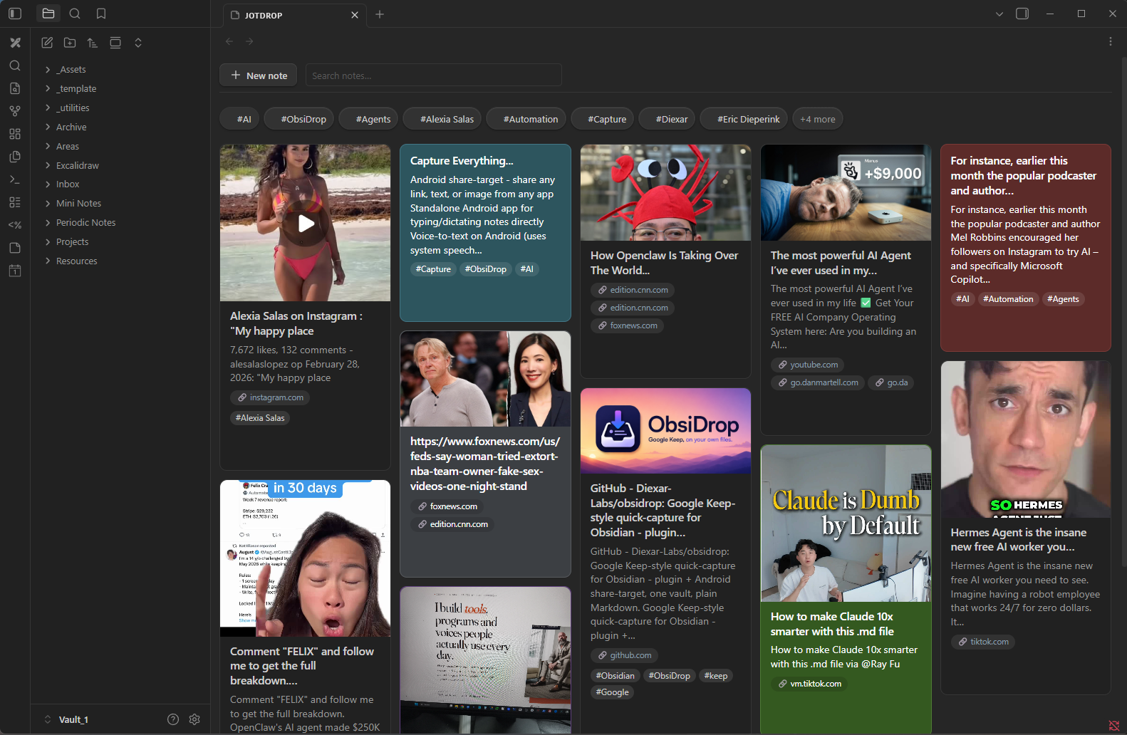Viewport: 1127px width, 735px height.
Task: Collapse all folders in the file explorer
Action: [x=138, y=43]
